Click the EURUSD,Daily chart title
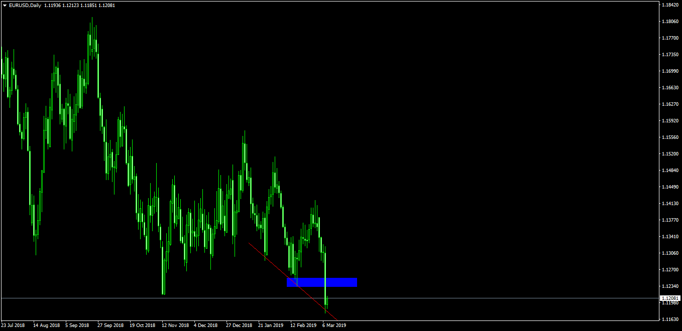This screenshot has height=331, width=682. (x=25, y=5)
